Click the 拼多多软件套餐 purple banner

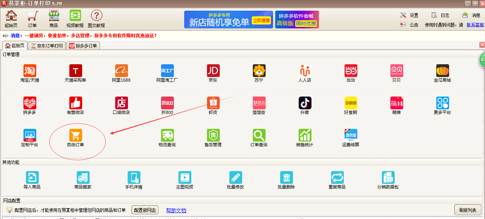coord(297,20)
